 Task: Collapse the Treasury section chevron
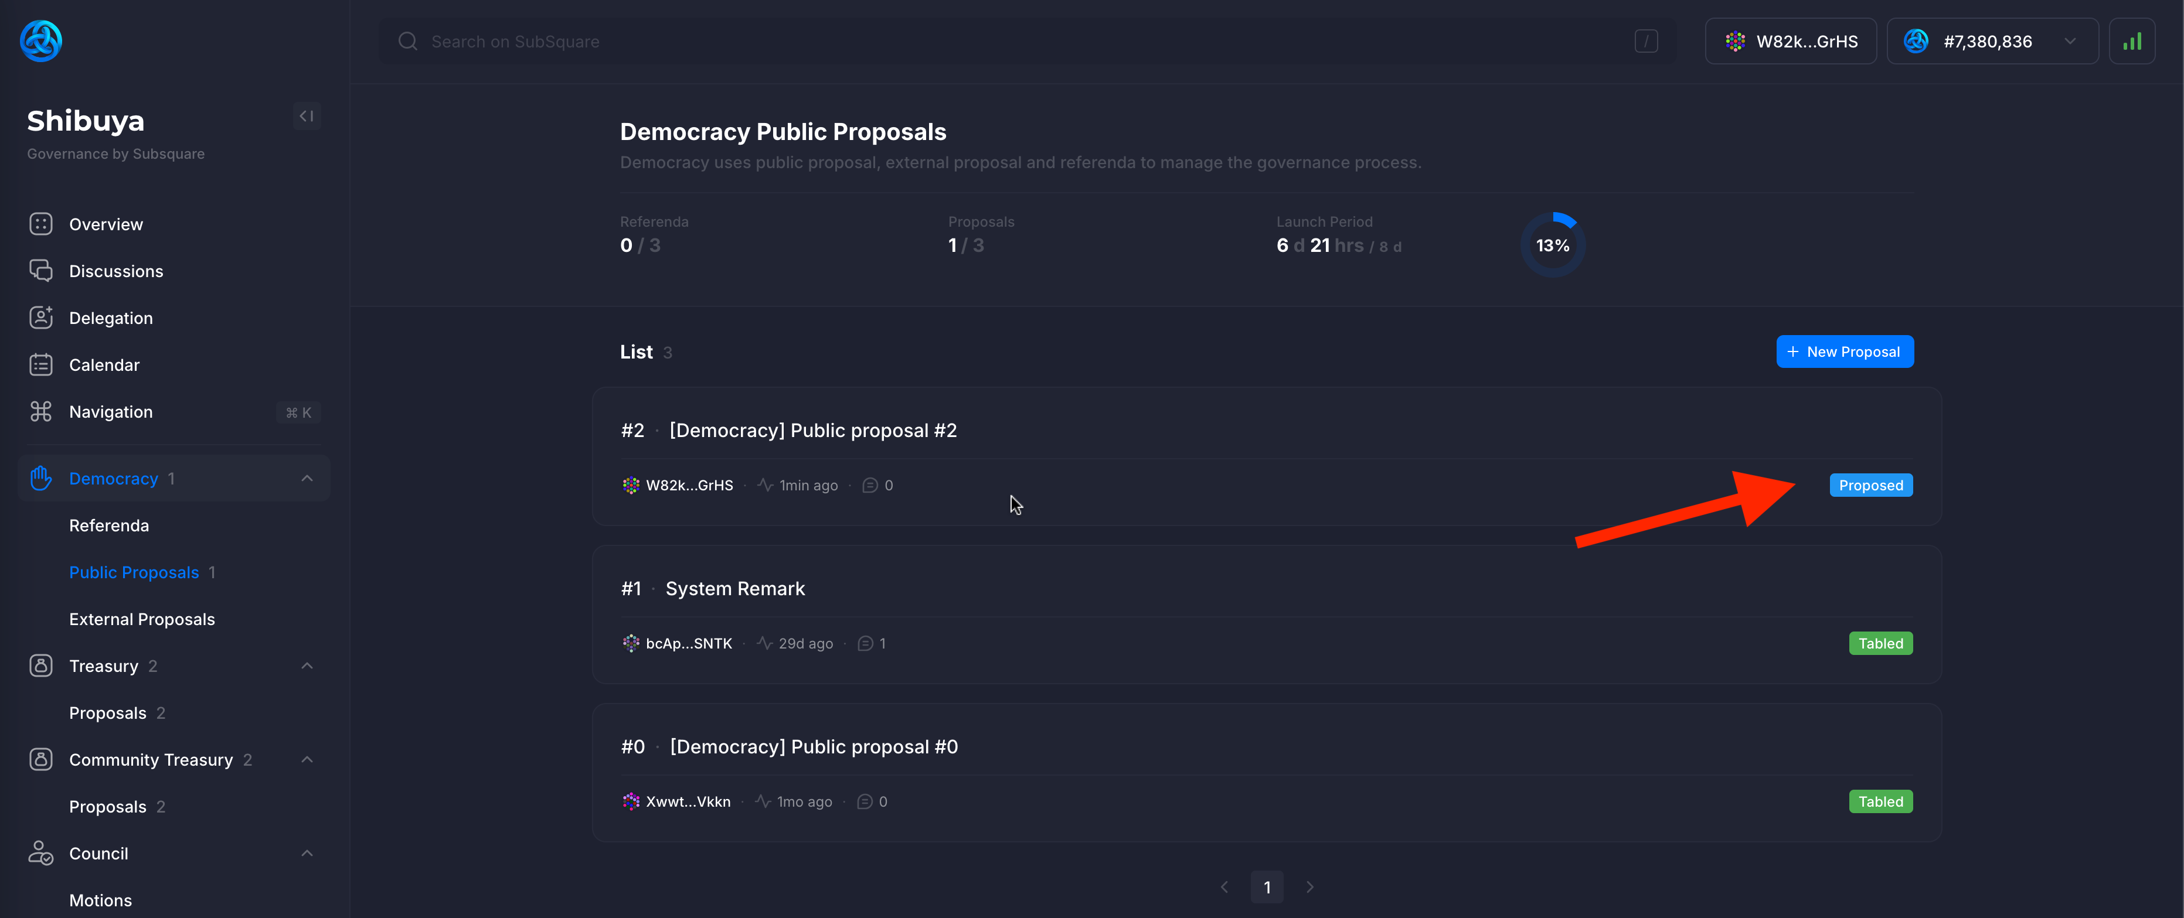point(307,666)
